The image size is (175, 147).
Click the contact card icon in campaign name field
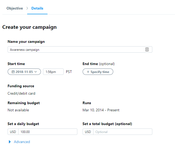pyautogui.click(x=147, y=49)
